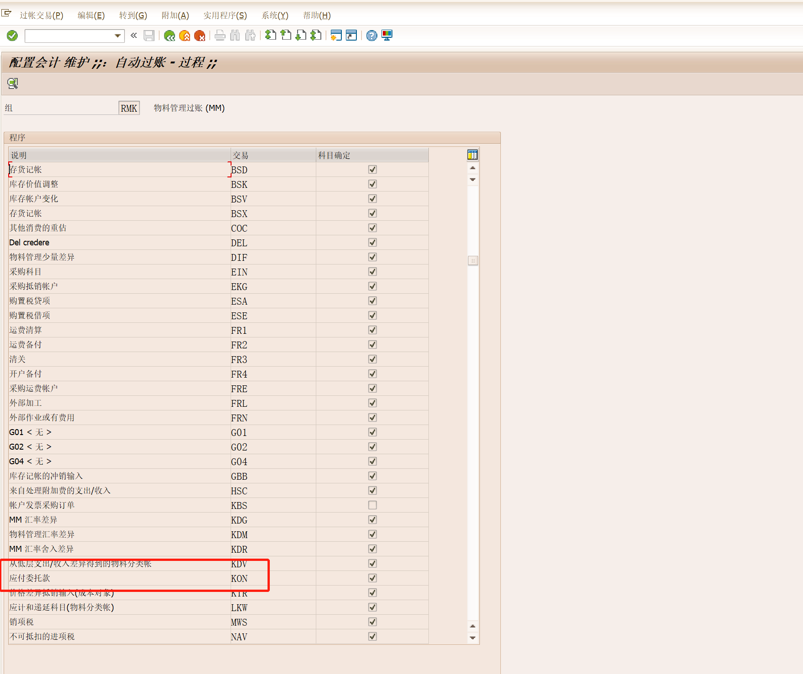Click inside the command input field
Screen dimensions: 803x674
pyautogui.click(x=69, y=36)
